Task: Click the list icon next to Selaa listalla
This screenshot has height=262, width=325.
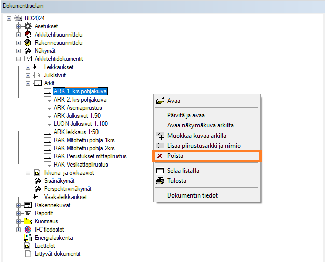Action: 160,171
